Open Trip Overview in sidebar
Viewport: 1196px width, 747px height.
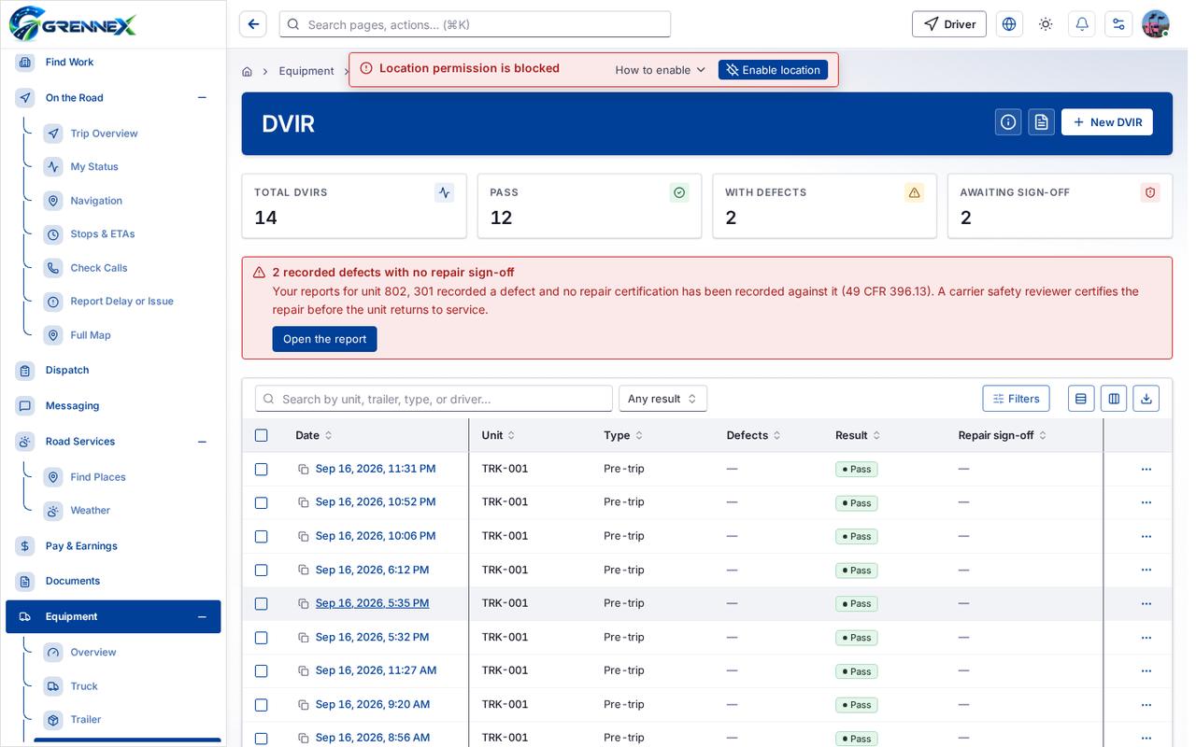(x=104, y=134)
